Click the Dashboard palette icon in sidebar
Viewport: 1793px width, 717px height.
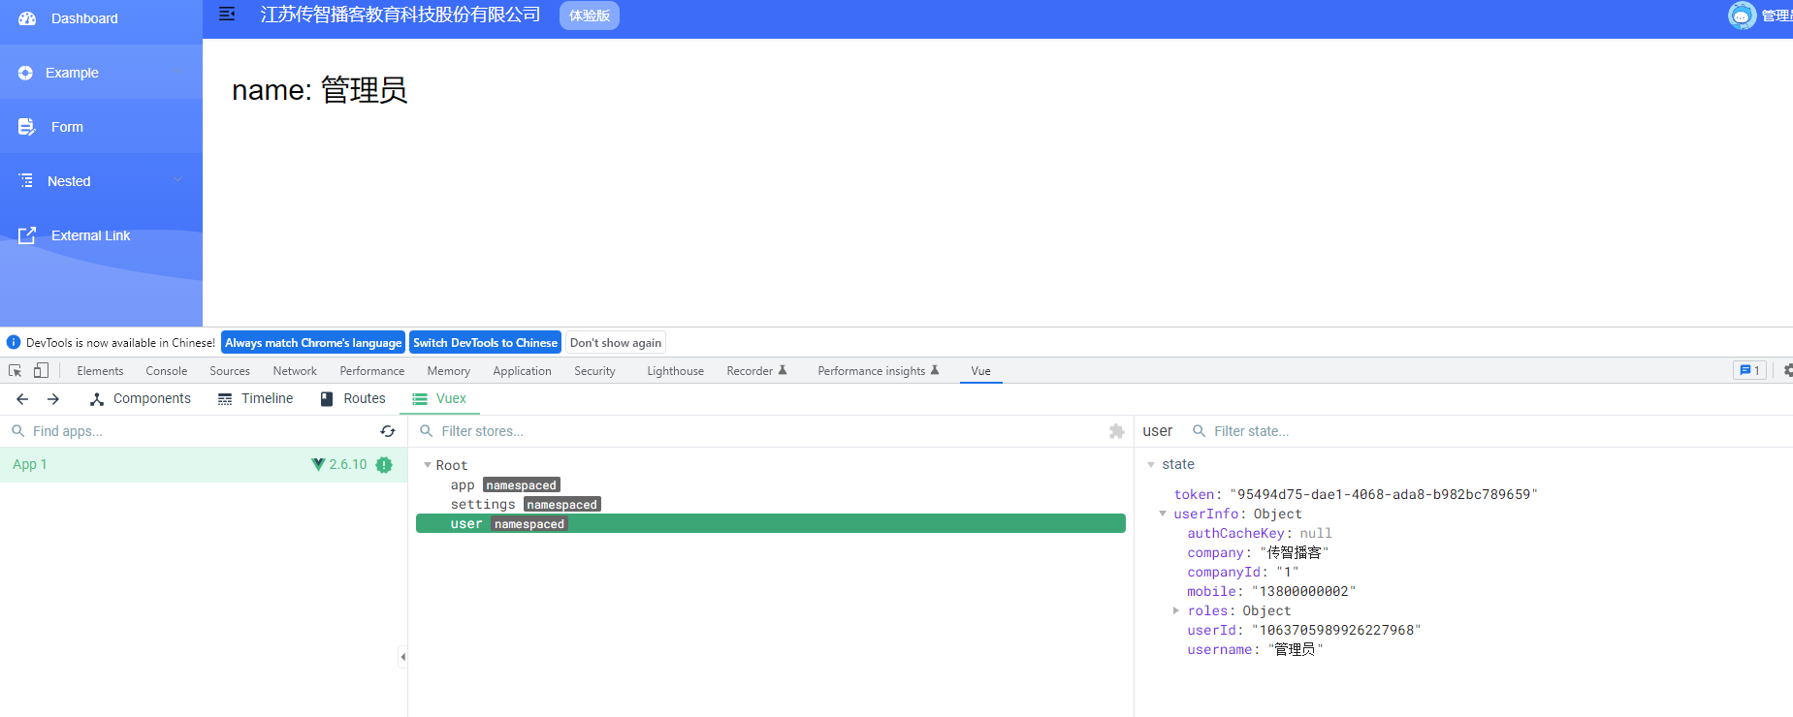click(x=27, y=18)
